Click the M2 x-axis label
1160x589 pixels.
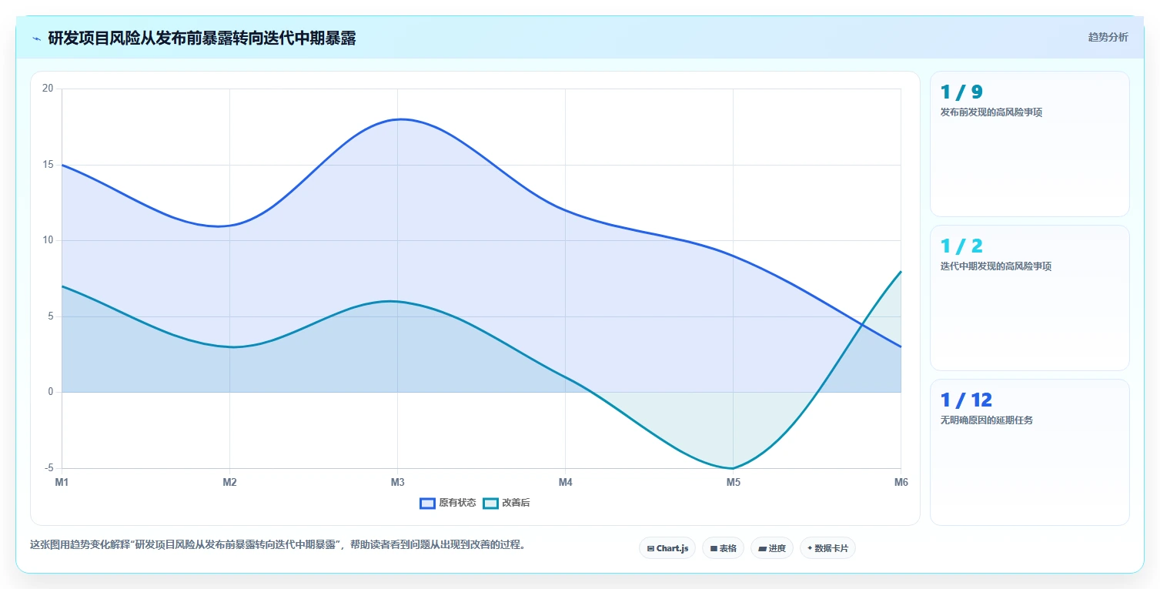[229, 482]
